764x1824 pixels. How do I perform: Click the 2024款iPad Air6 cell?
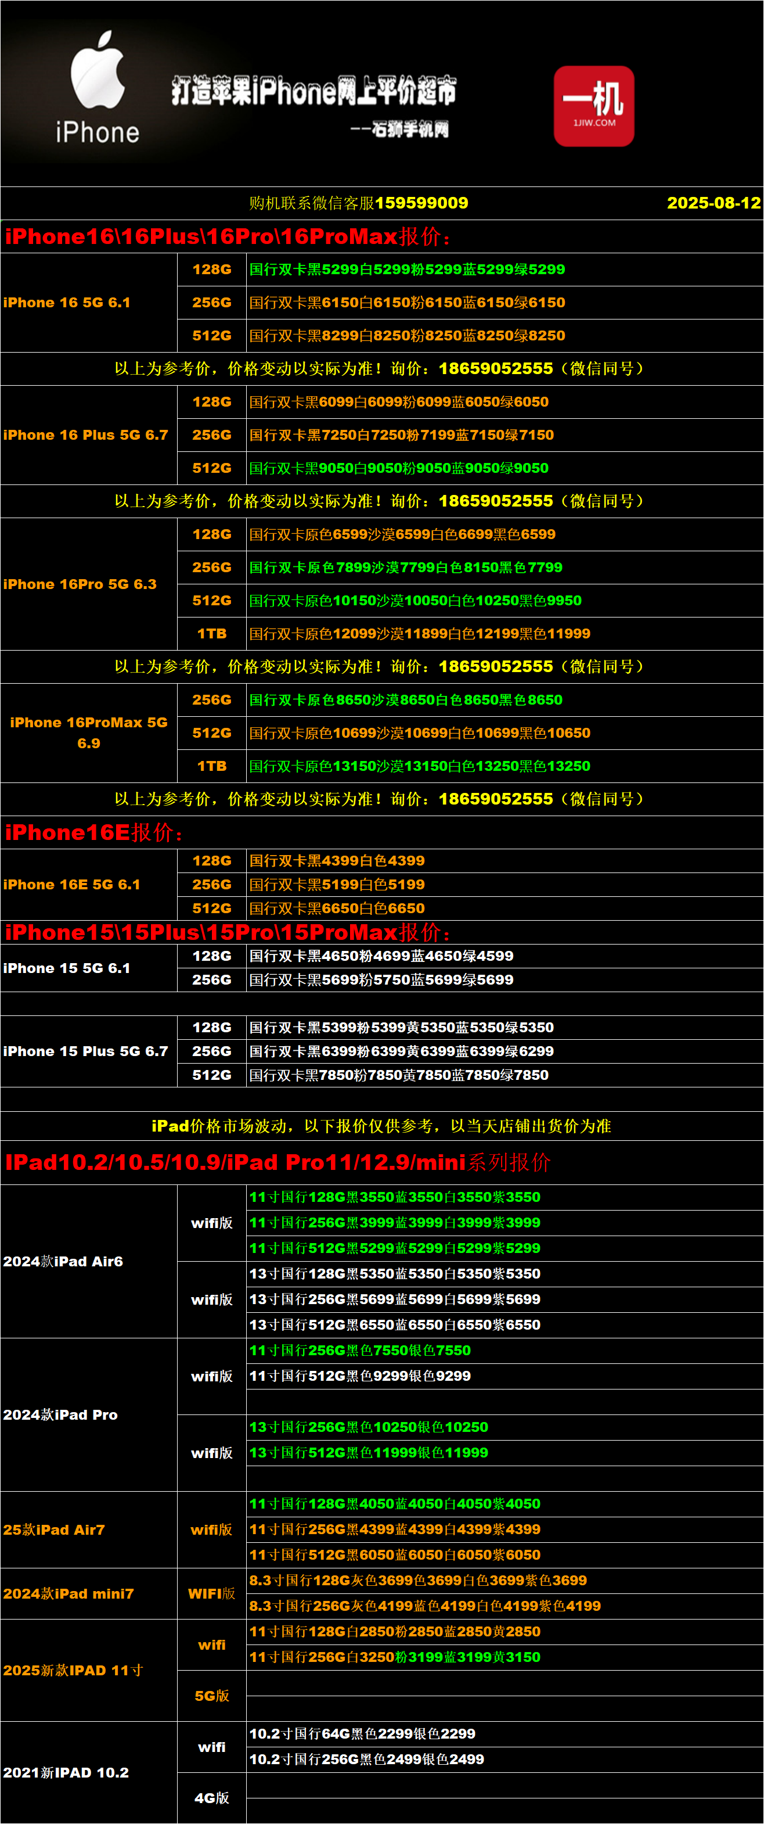(x=88, y=1261)
